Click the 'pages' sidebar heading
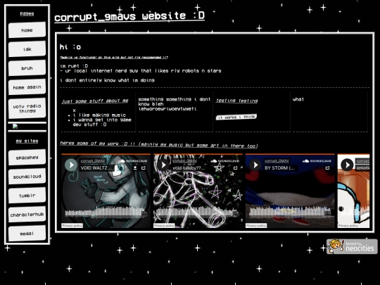The height and width of the screenshot is (285, 380). coord(27,13)
